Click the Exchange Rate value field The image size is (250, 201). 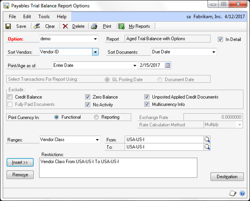click(213, 117)
